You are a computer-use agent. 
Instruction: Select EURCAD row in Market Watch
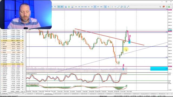(x=12, y=56)
